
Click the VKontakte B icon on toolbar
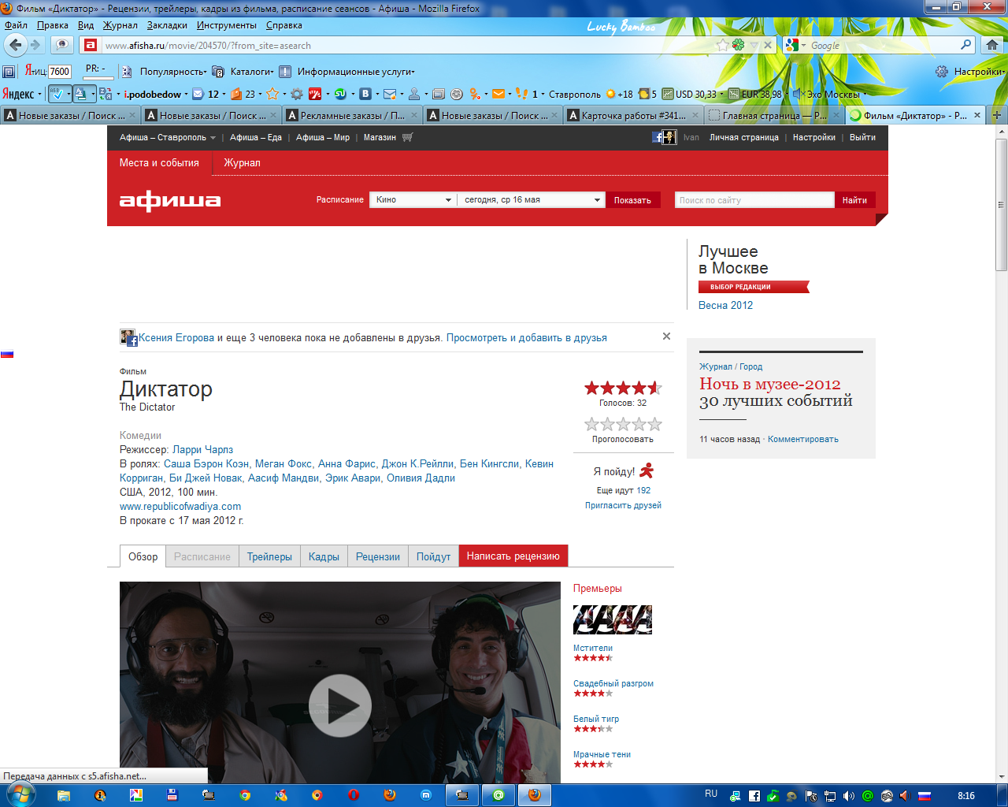tap(365, 94)
